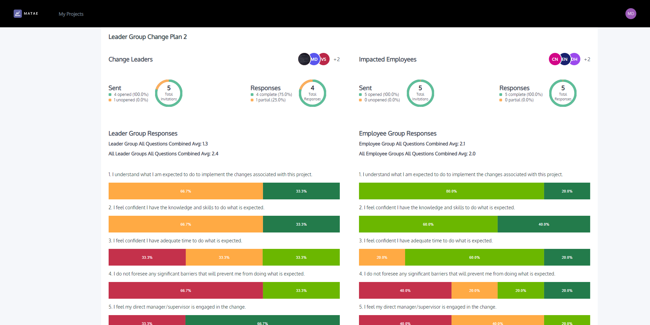Open the MATAE logo icon
650x325 pixels.
point(18,13)
